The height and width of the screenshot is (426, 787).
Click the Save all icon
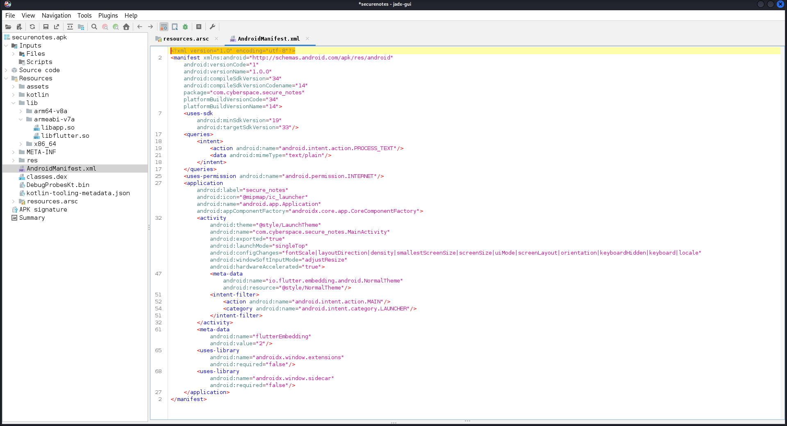click(46, 27)
